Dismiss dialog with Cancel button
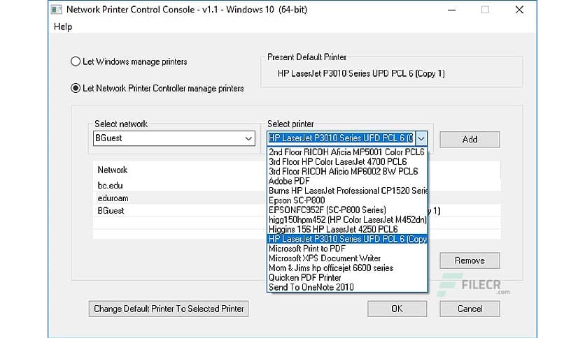Screen dimensions: 585x338 click(470, 309)
